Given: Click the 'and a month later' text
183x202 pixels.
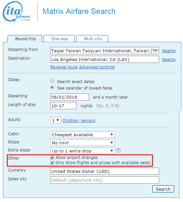Looking at the screenshot, I should click(x=110, y=97).
